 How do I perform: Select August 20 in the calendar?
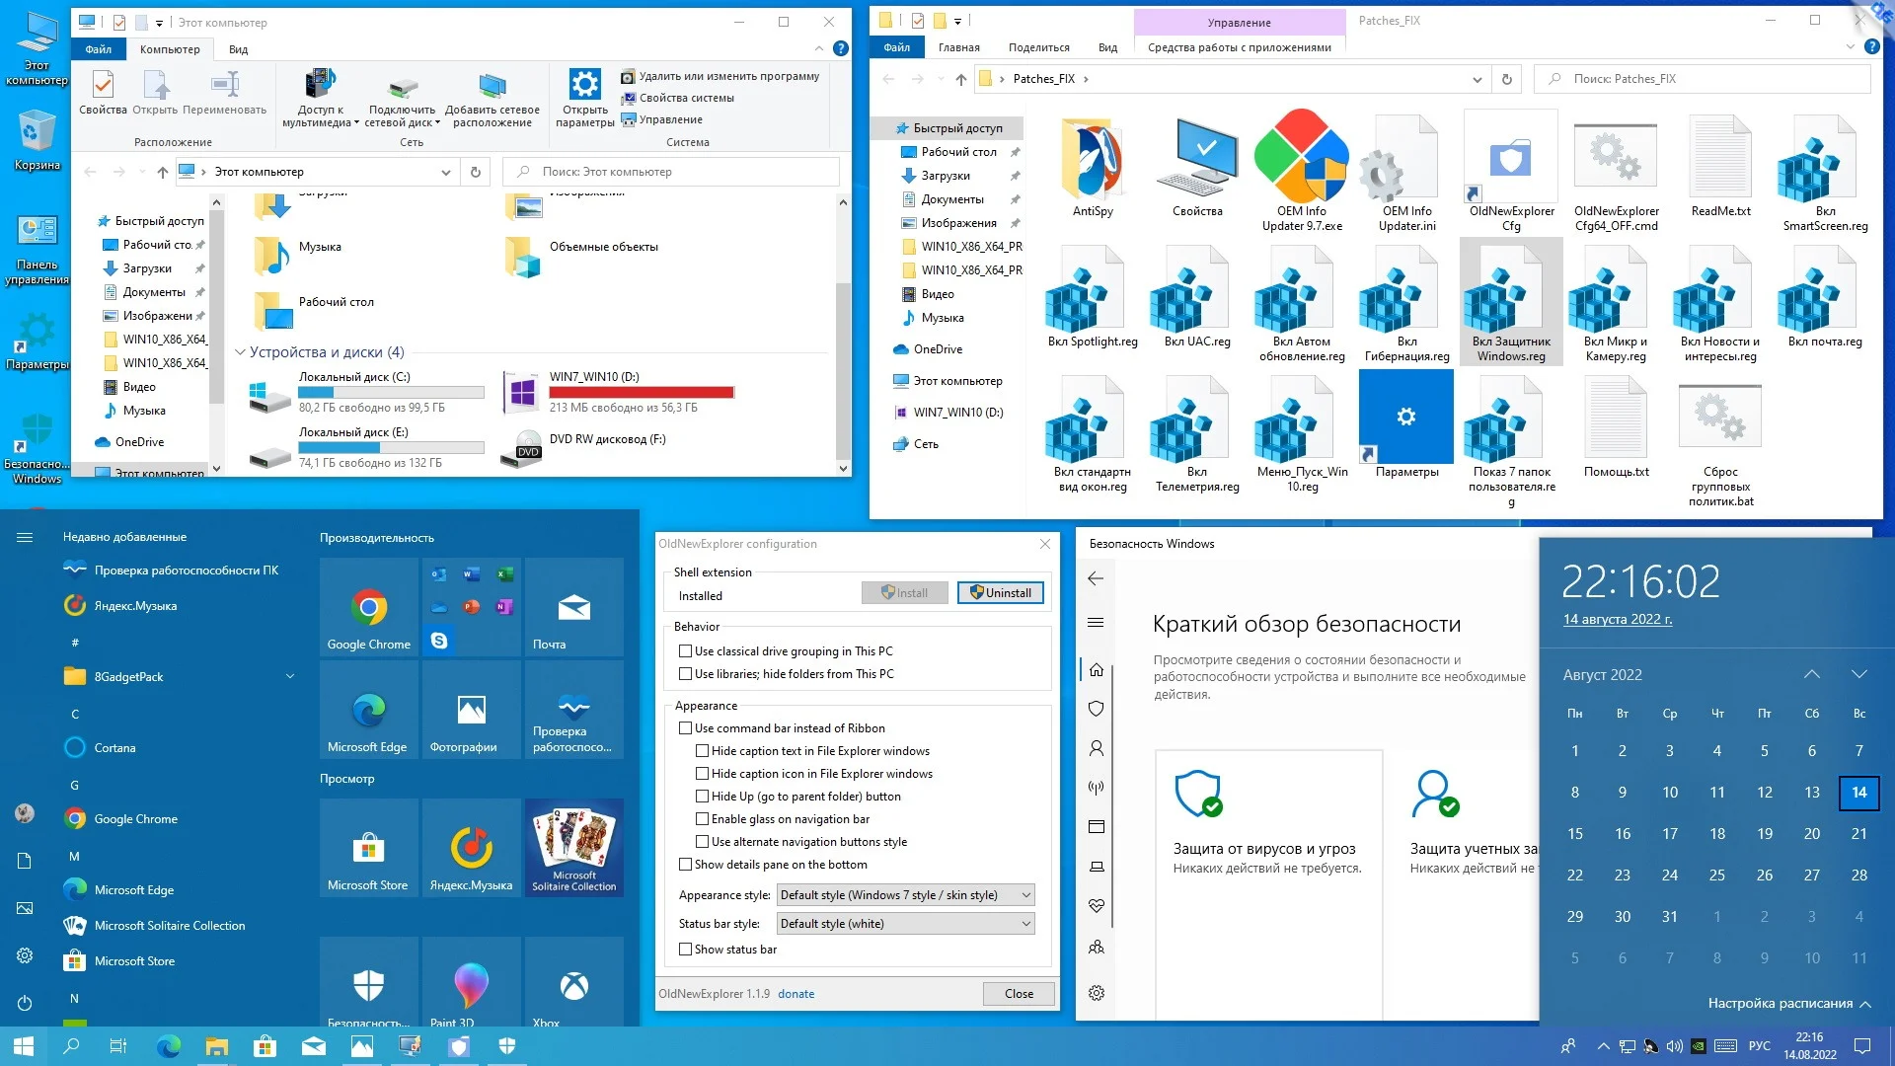(1811, 834)
